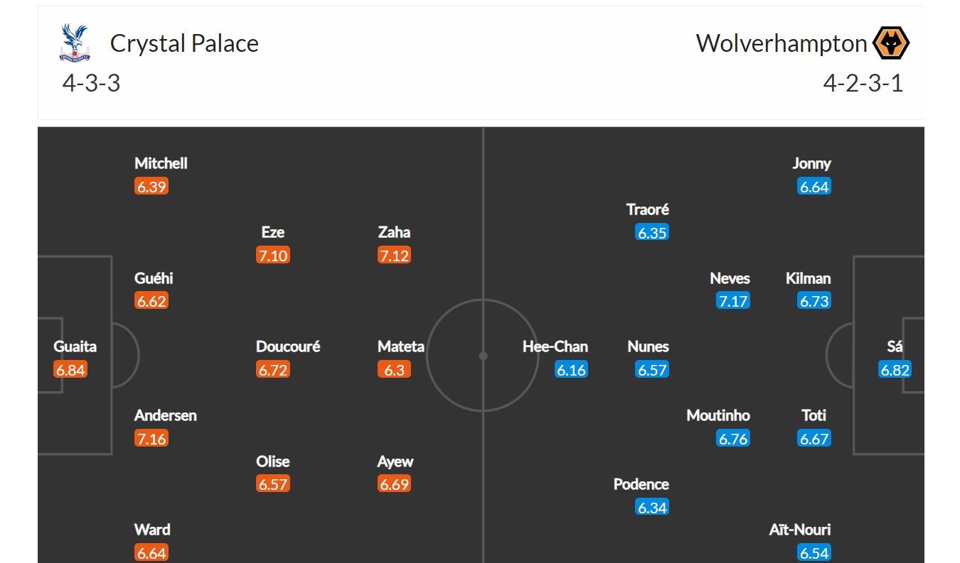Click goalkeeper Sá's 6.82 rating

pyautogui.click(x=895, y=370)
